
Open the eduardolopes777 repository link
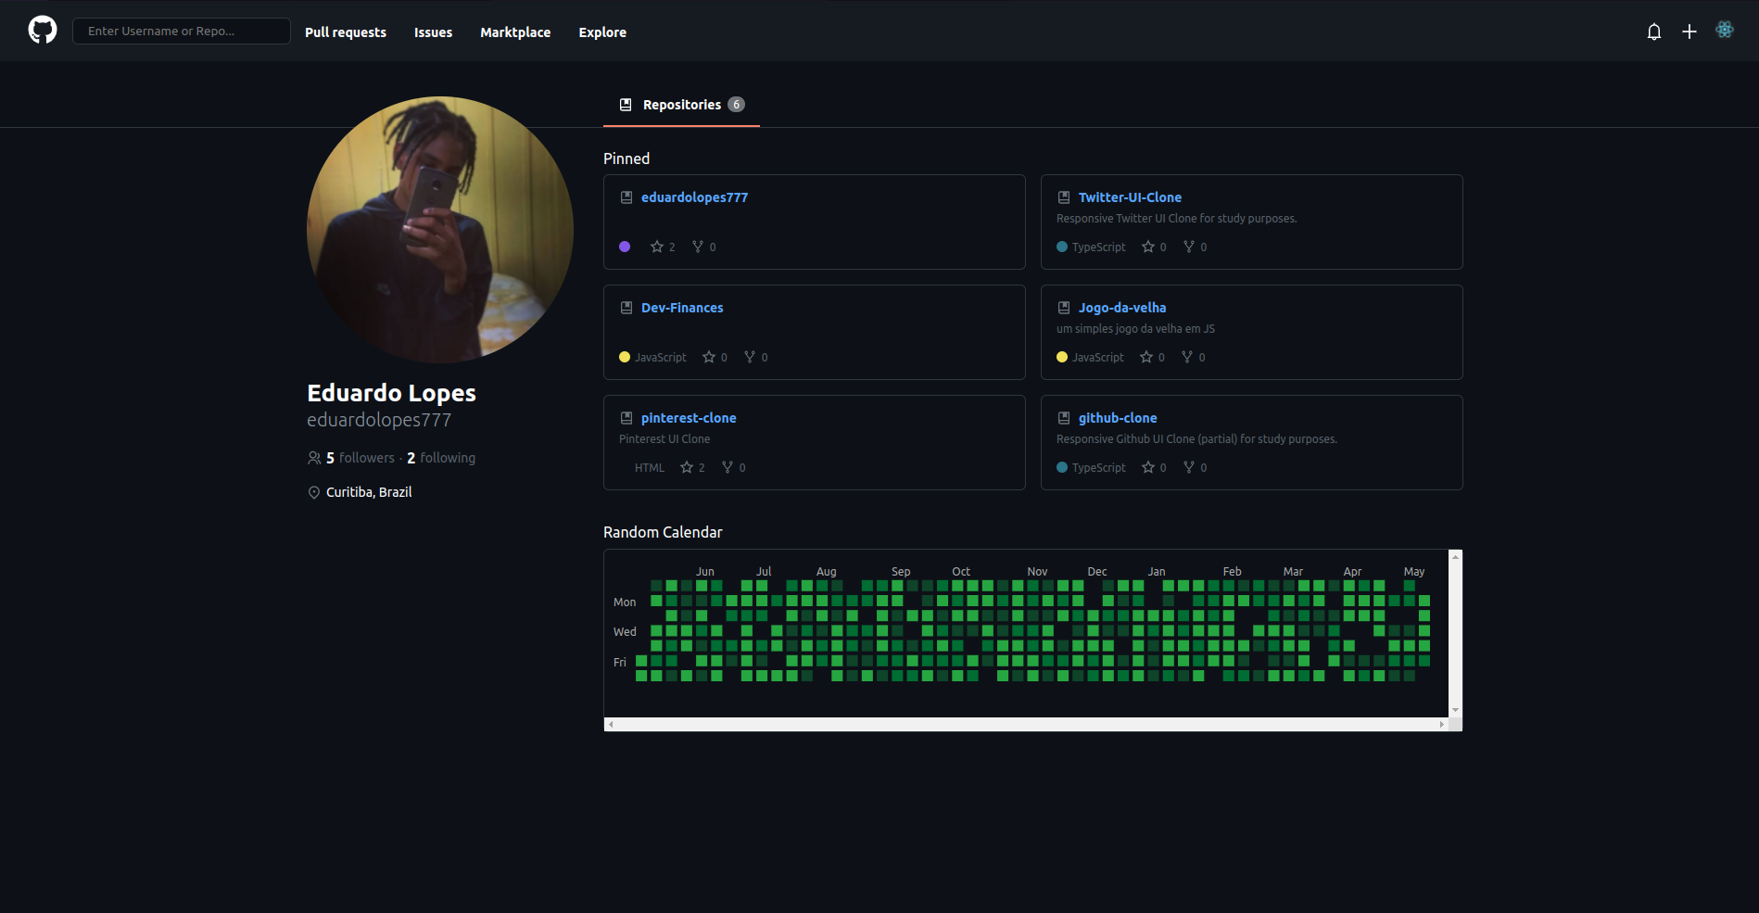(x=694, y=197)
